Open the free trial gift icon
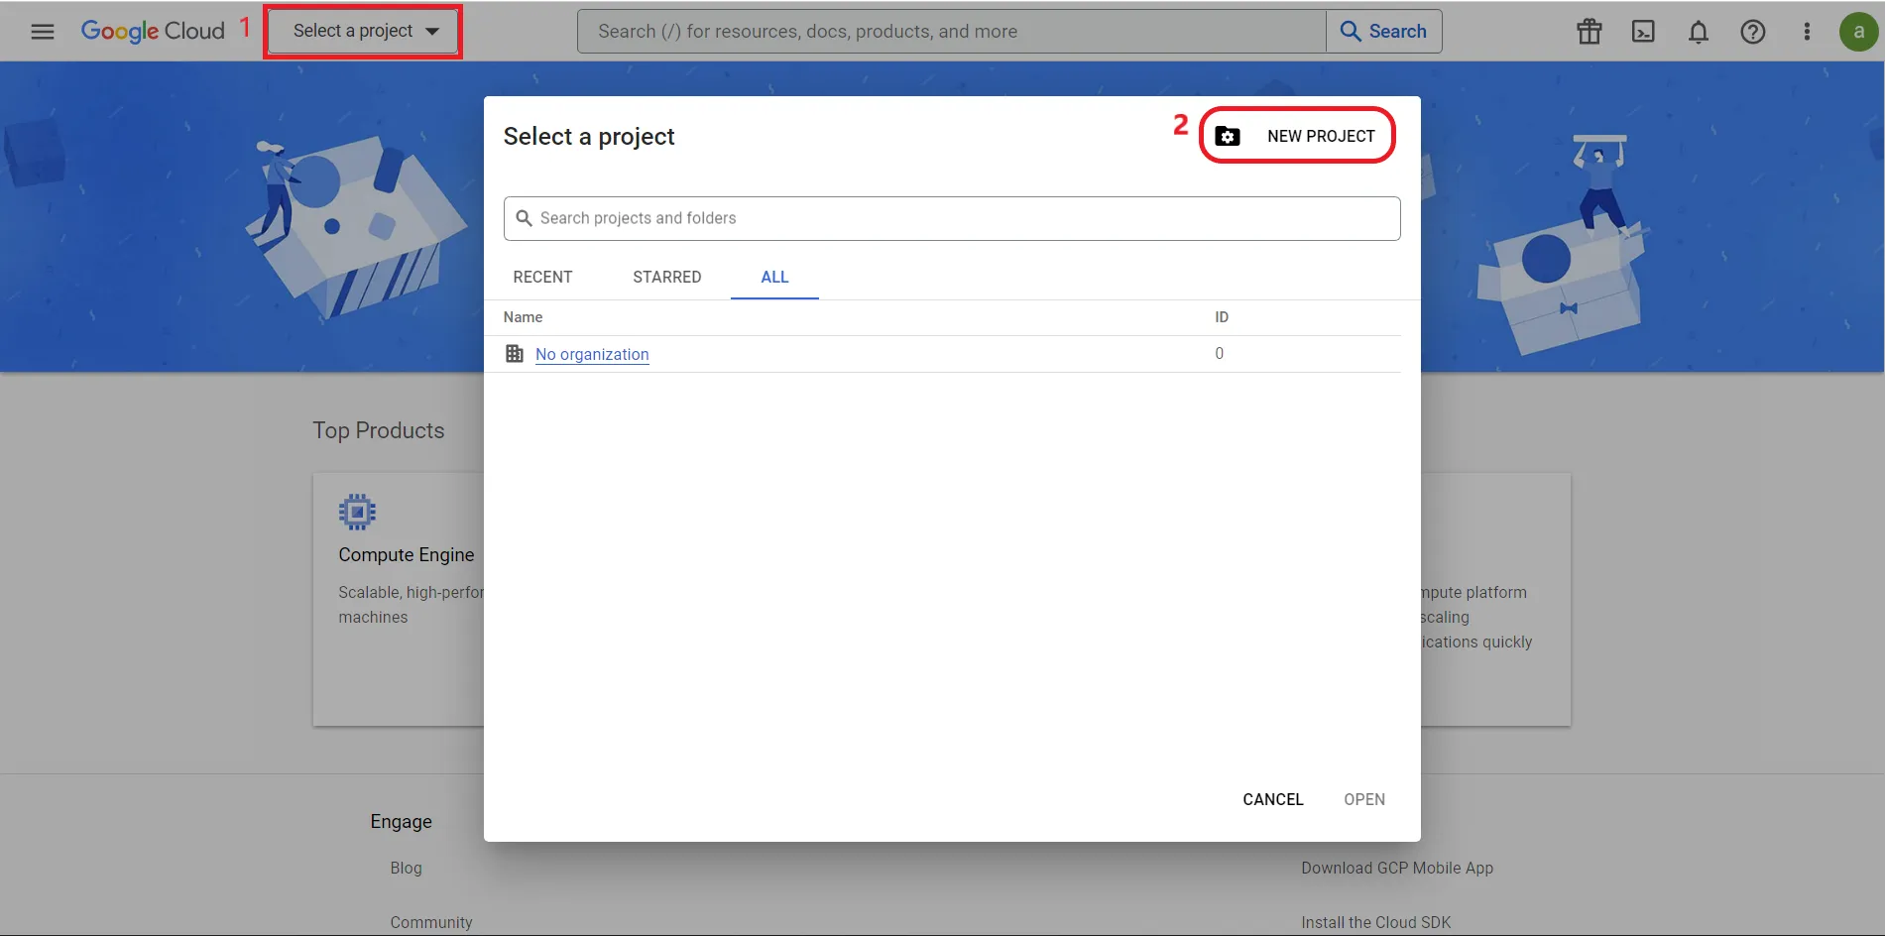Image resolution: width=1885 pixels, height=936 pixels. (x=1590, y=32)
